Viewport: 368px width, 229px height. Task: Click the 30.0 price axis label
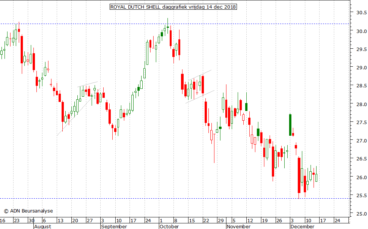click(x=361, y=31)
